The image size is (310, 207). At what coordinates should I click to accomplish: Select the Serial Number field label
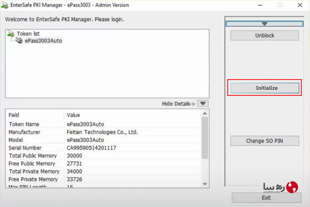point(25,148)
